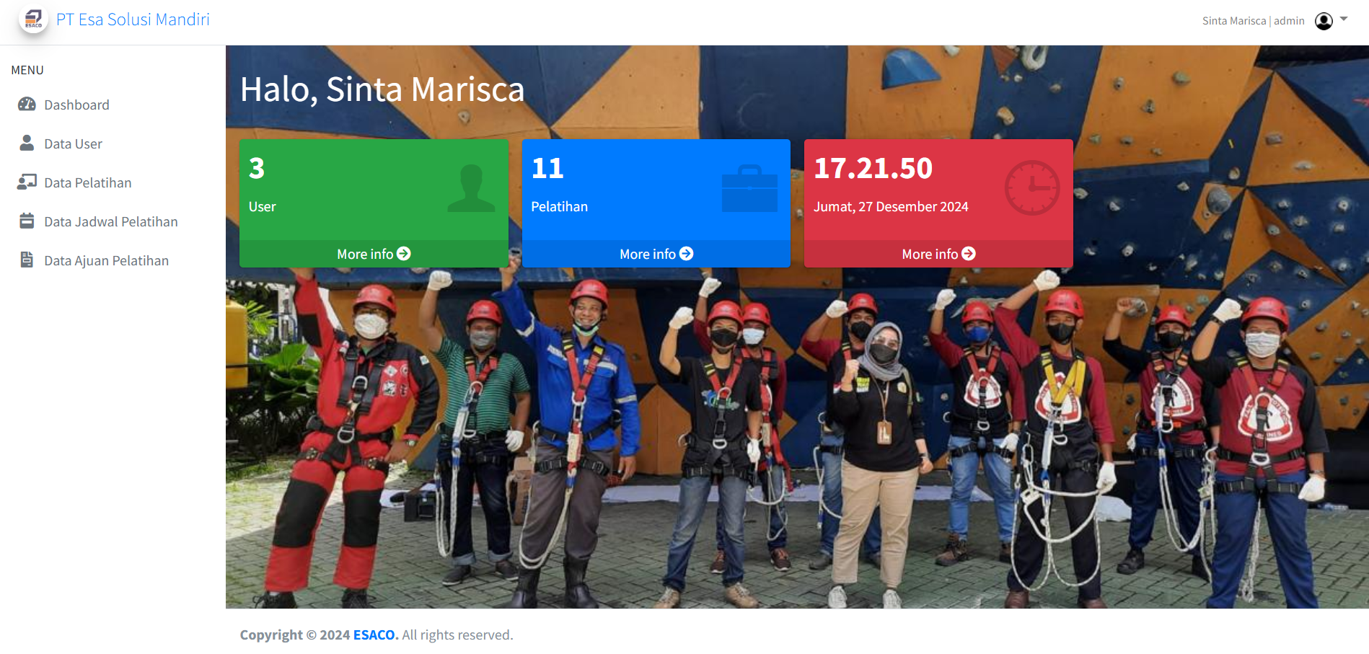Click the Data Ajuan Pelatihan document icon
The width and height of the screenshot is (1369, 654).
click(x=27, y=260)
